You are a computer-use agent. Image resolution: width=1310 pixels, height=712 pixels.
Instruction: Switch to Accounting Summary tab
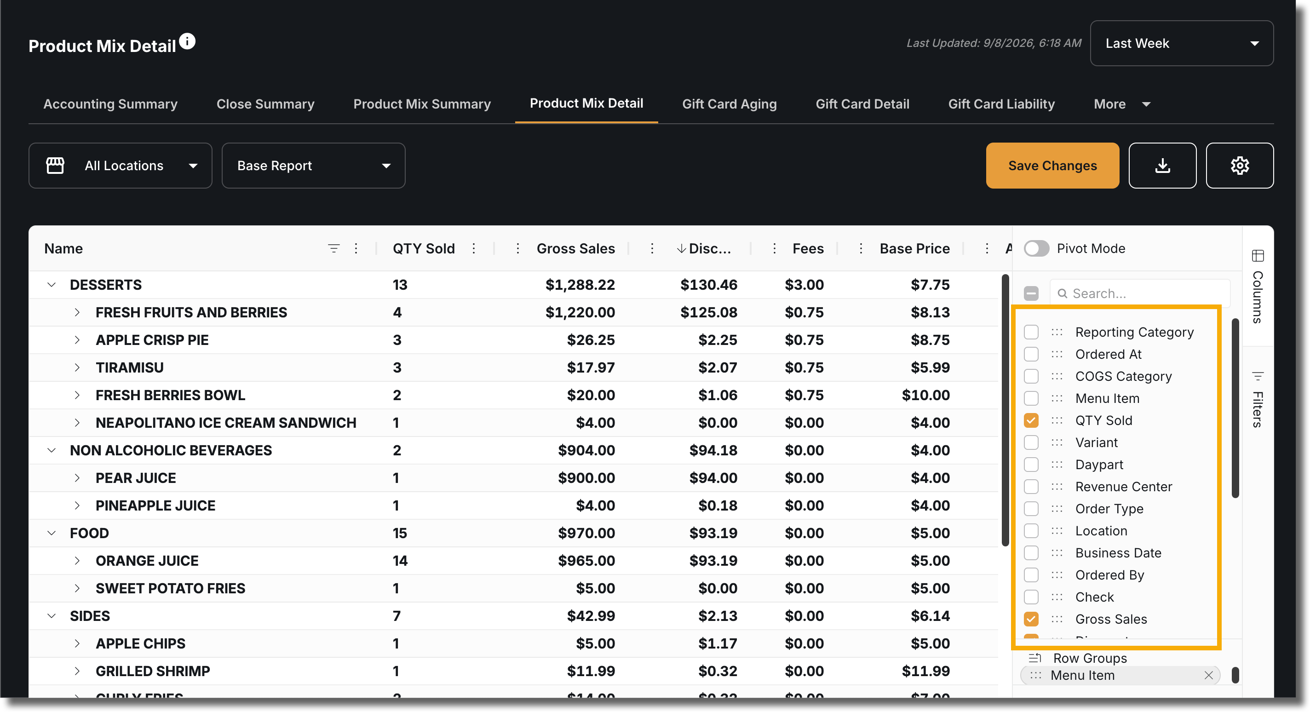coord(110,104)
